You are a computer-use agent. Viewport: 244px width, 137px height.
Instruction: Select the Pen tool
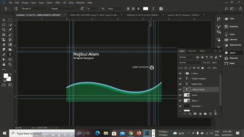pyautogui.click(x=4, y=54)
